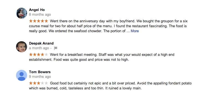Click Tom Bowers' three-star rating
The width and height of the screenshot is (210, 99).
coord(38,83)
